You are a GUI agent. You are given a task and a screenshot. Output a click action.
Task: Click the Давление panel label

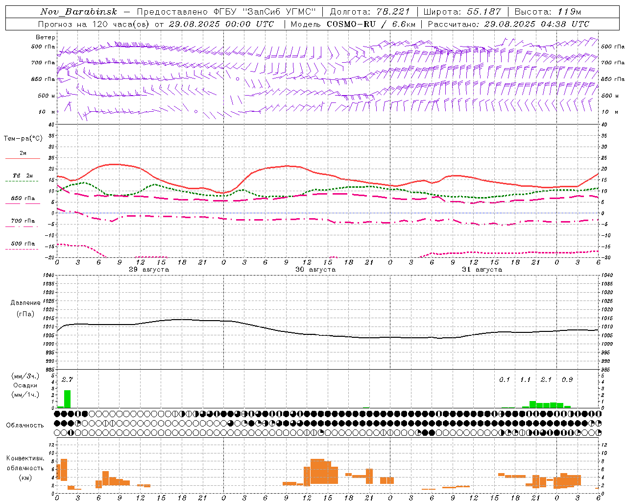point(25,303)
